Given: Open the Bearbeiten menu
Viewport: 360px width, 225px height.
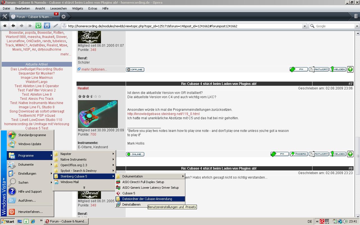Looking at the screenshot, I should click(22, 8).
